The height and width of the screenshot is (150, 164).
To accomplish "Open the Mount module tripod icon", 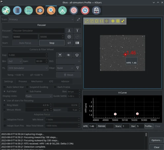I will (x=62, y=11).
